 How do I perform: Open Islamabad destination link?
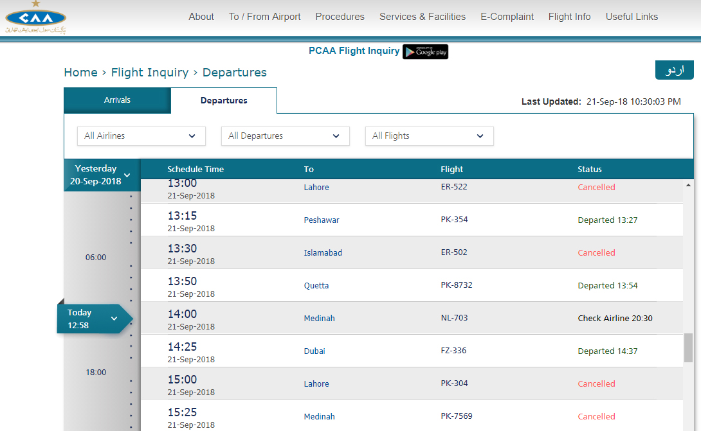click(323, 253)
